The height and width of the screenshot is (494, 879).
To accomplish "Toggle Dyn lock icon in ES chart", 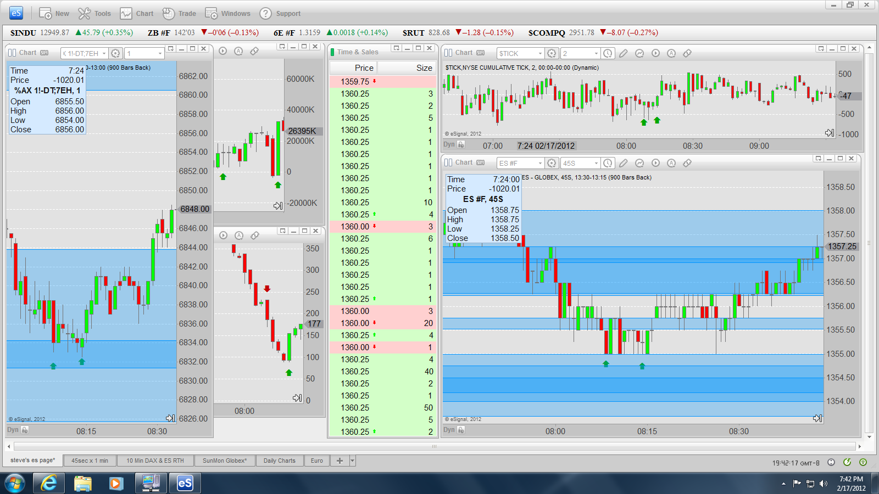I will 461,430.
